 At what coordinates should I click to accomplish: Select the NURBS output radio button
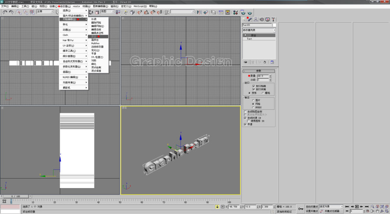click(x=253, y=107)
